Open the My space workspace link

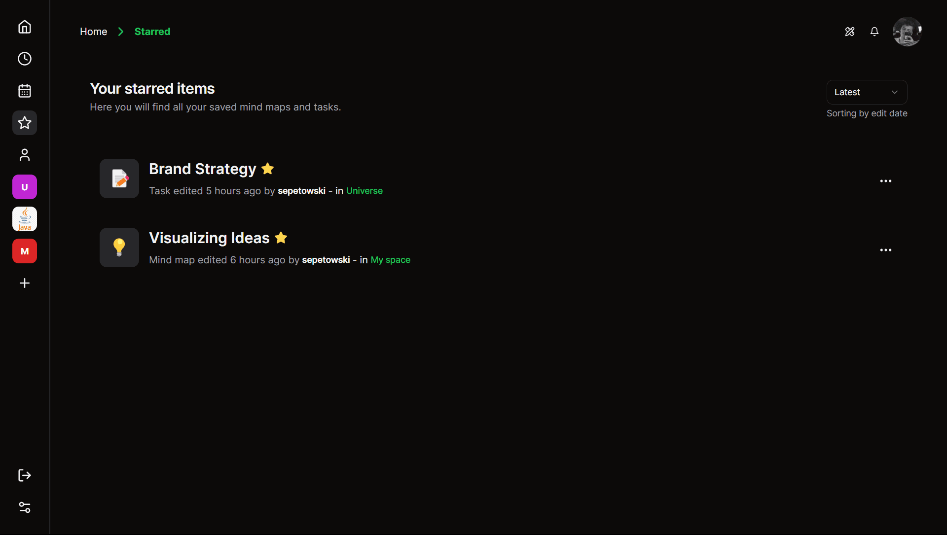pos(390,259)
